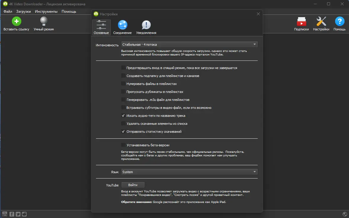
Task: Close the Настройки dialog
Action: pos(258,14)
